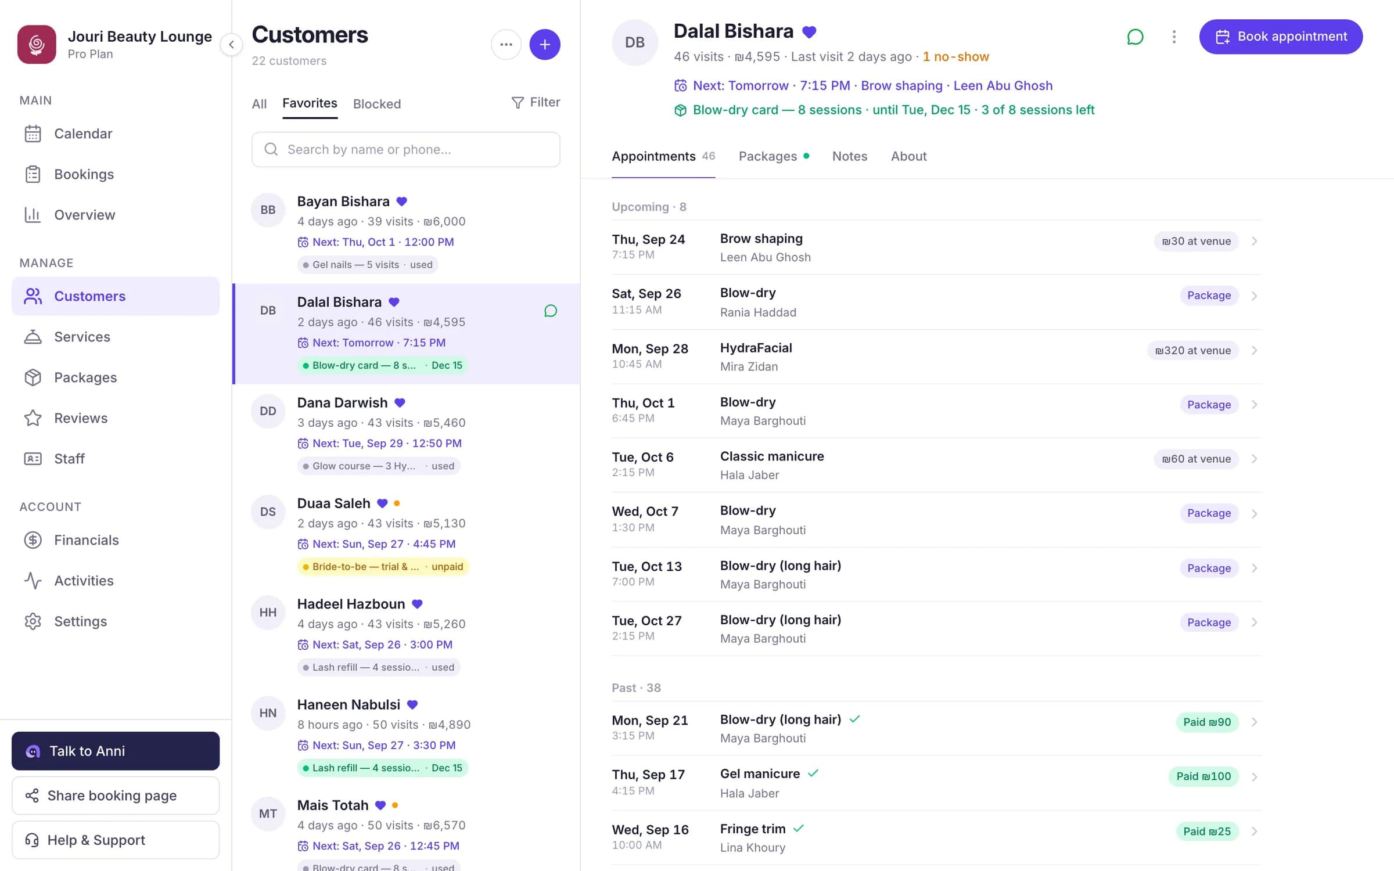Click the 1 no-show indicator
Viewport: 1394px width, 871px height.
pyautogui.click(x=955, y=57)
